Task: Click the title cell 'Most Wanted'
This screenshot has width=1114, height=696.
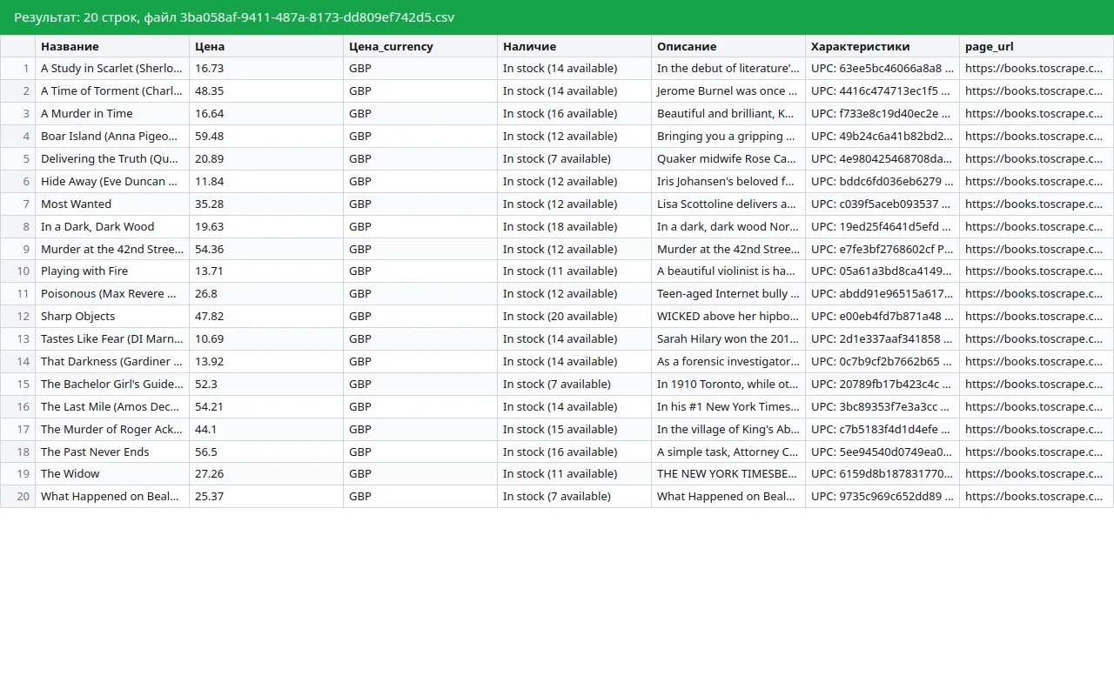Action: [x=112, y=204]
